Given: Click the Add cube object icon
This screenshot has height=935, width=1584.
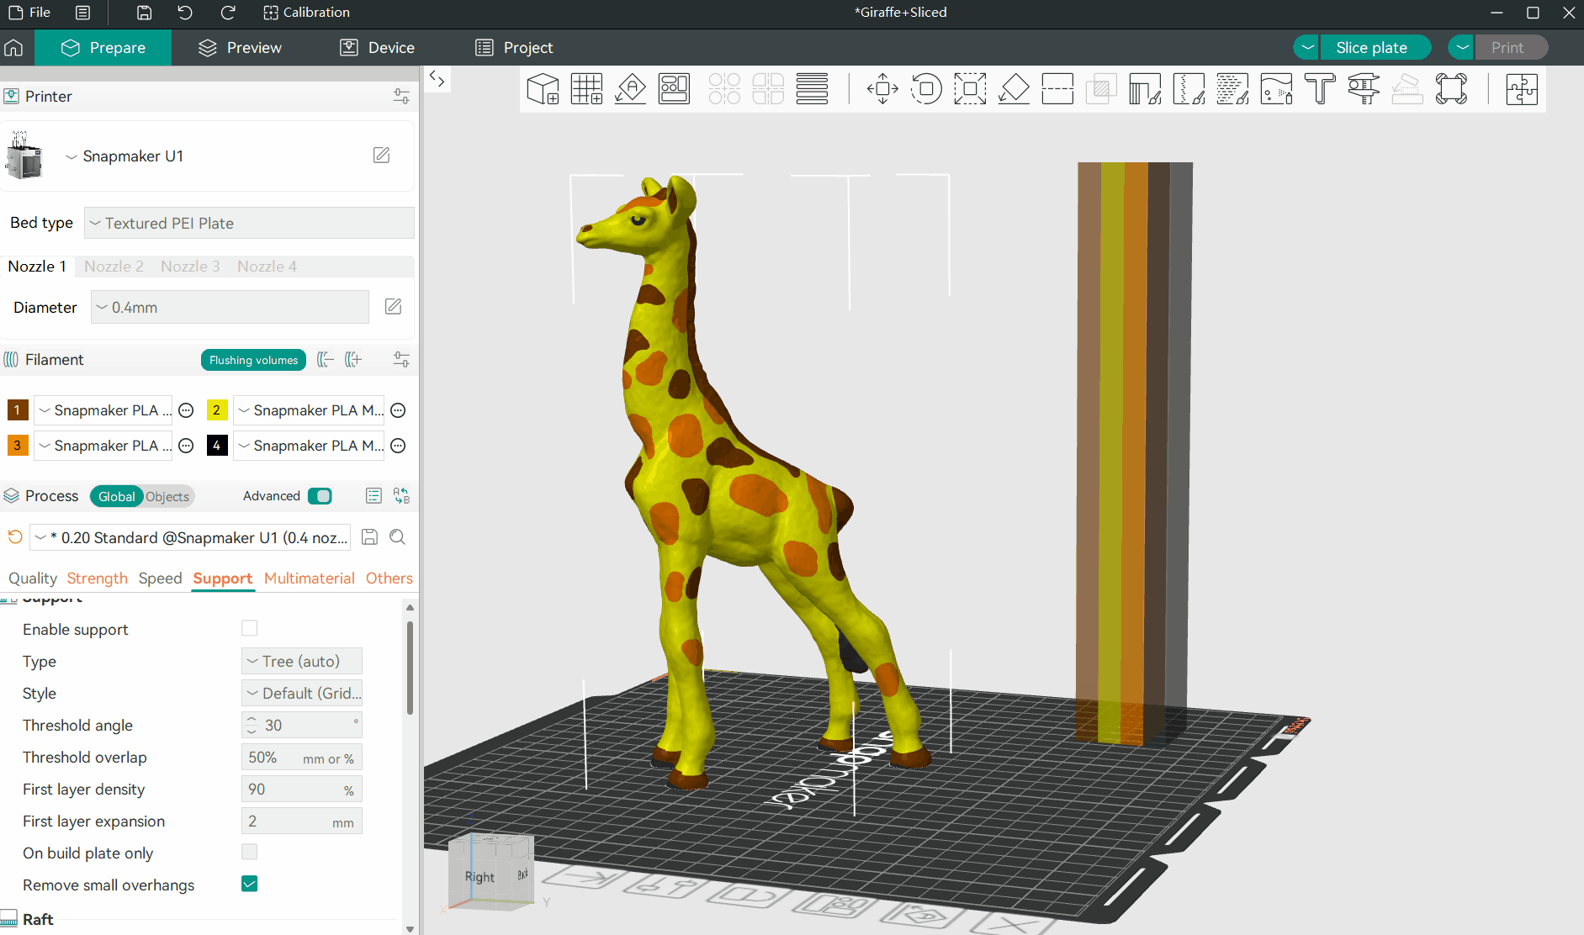Looking at the screenshot, I should [543, 88].
